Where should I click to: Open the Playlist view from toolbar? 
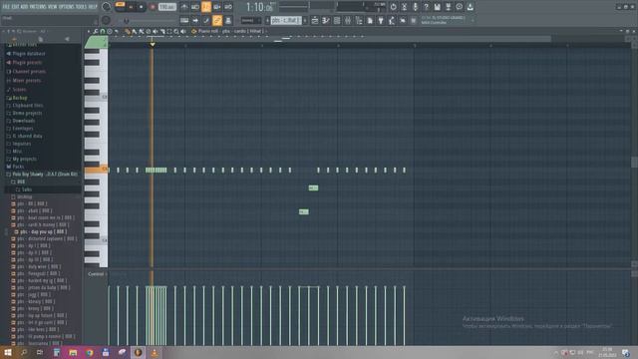coord(315,20)
